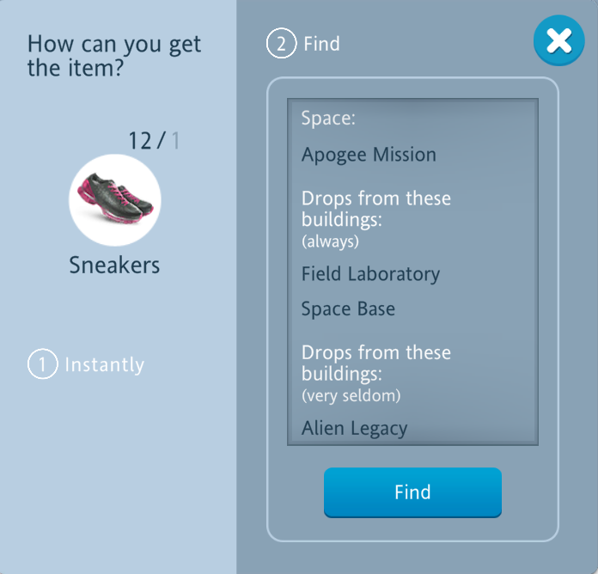Close the item dialog with the X

(x=558, y=42)
